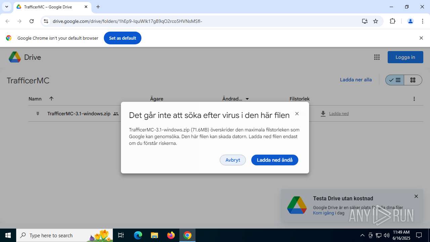Click the Drive logo in promo card
The width and height of the screenshot is (430, 242).
297,205
